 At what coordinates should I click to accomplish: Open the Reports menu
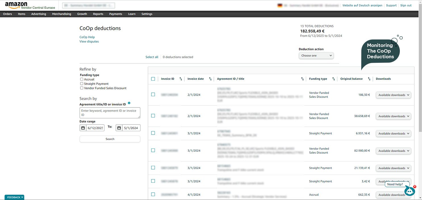98,14
